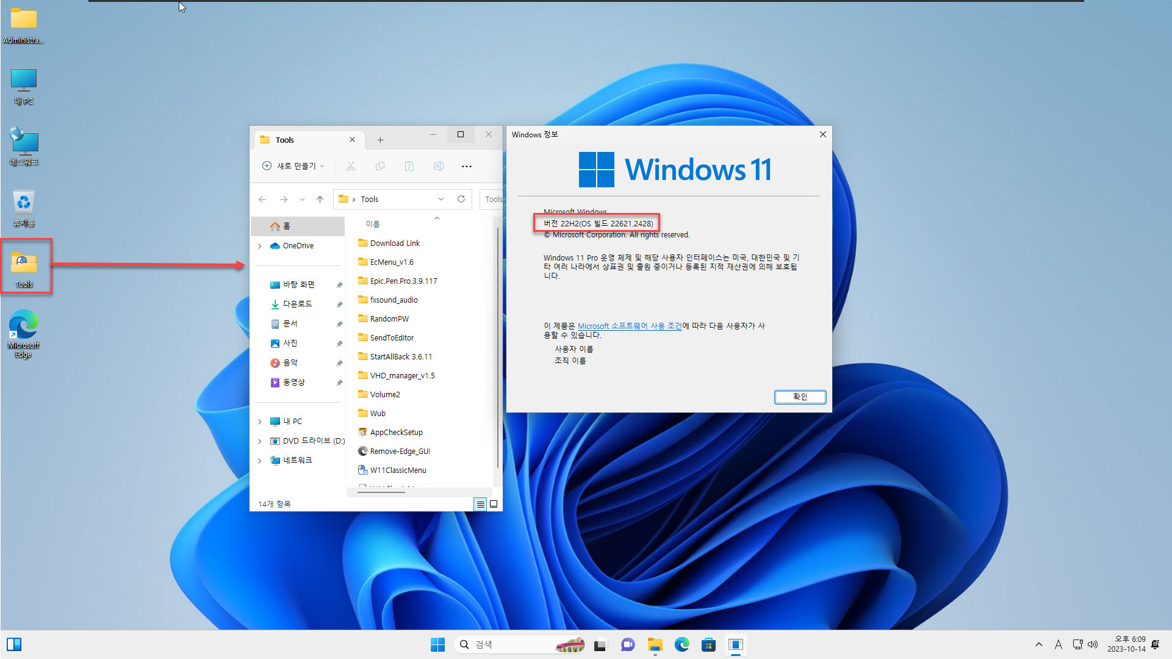Switch to details view in Explorer status bar
Viewport: 1172px width, 659px height.
[481, 504]
